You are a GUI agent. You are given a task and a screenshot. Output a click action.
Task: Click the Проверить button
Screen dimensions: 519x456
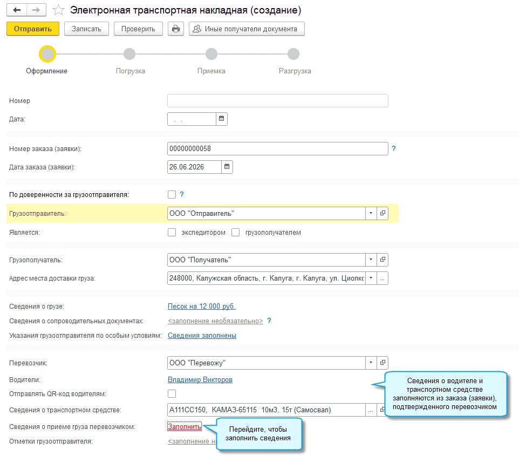click(138, 29)
